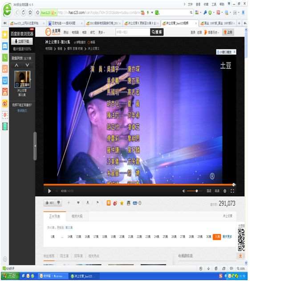Expand more episodes link after 31集
Image resolution: width=285 pixels, height=281 pixels.
[x=227, y=237]
